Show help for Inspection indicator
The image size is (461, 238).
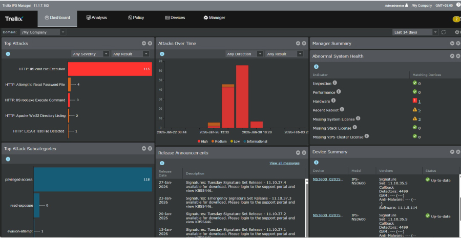(x=334, y=83)
